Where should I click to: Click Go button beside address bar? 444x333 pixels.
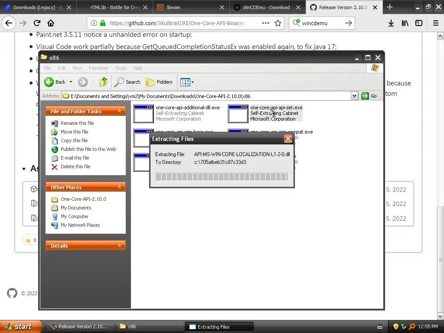click(x=369, y=96)
